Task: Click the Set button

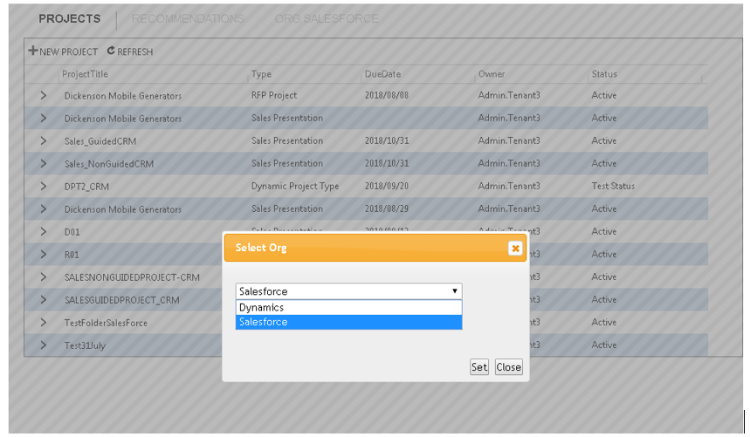Action: pos(479,367)
